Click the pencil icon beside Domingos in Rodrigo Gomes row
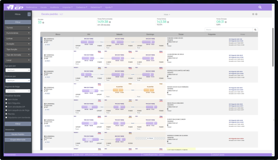This screenshot has height=160, width=278. [45, 138]
